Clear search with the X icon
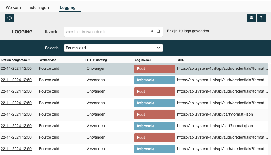The image size is (271, 155). [x=152, y=31]
